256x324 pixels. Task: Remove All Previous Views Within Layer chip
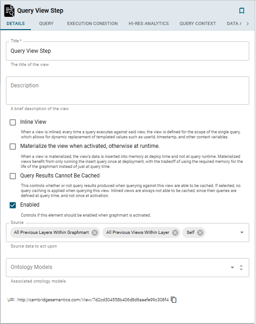(x=175, y=233)
